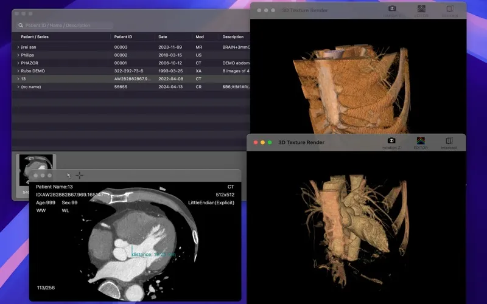
Task: Click date 1993-03-25 cell
Action: pos(170,71)
